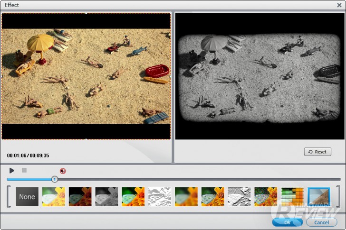Image resolution: width=346 pixels, height=230 pixels.
Task: Choose the gray emboss effect thumbnail
Action: tap(239, 196)
